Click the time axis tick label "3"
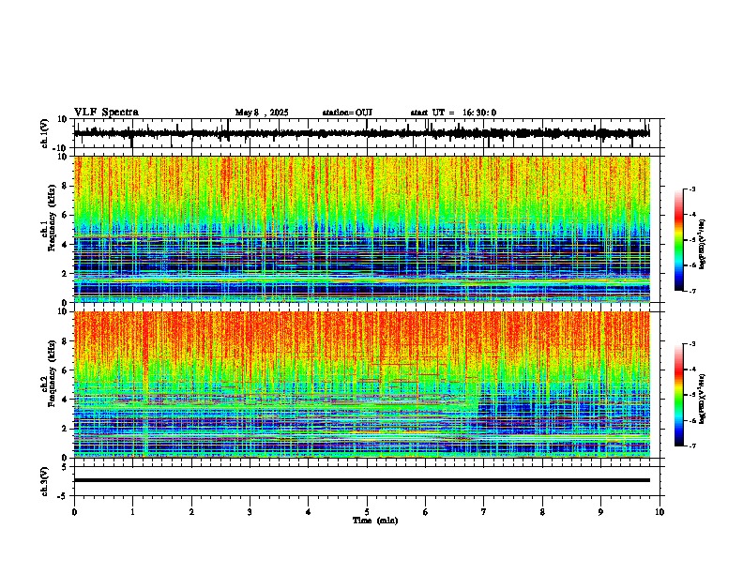Image resolution: width=743 pixels, height=574 pixels. (x=250, y=512)
